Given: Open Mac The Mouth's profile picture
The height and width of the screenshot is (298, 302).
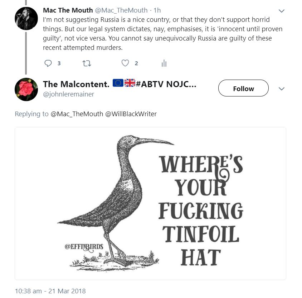Looking at the screenshot, I should click(x=26, y=18).
